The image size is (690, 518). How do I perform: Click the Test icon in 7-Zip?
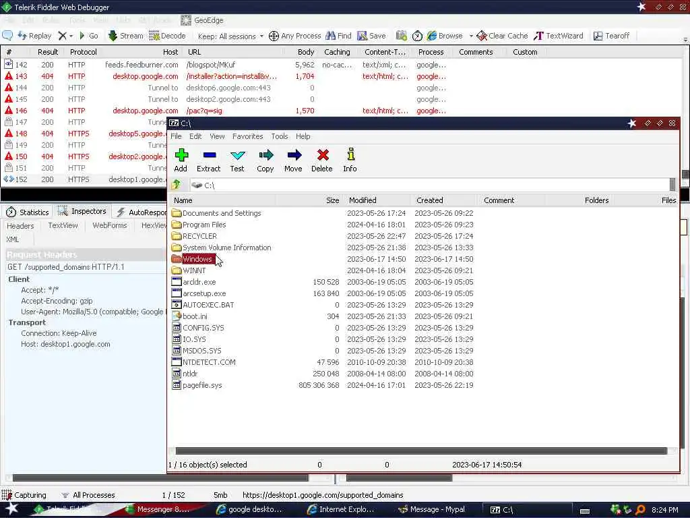(x=237, y=155)
